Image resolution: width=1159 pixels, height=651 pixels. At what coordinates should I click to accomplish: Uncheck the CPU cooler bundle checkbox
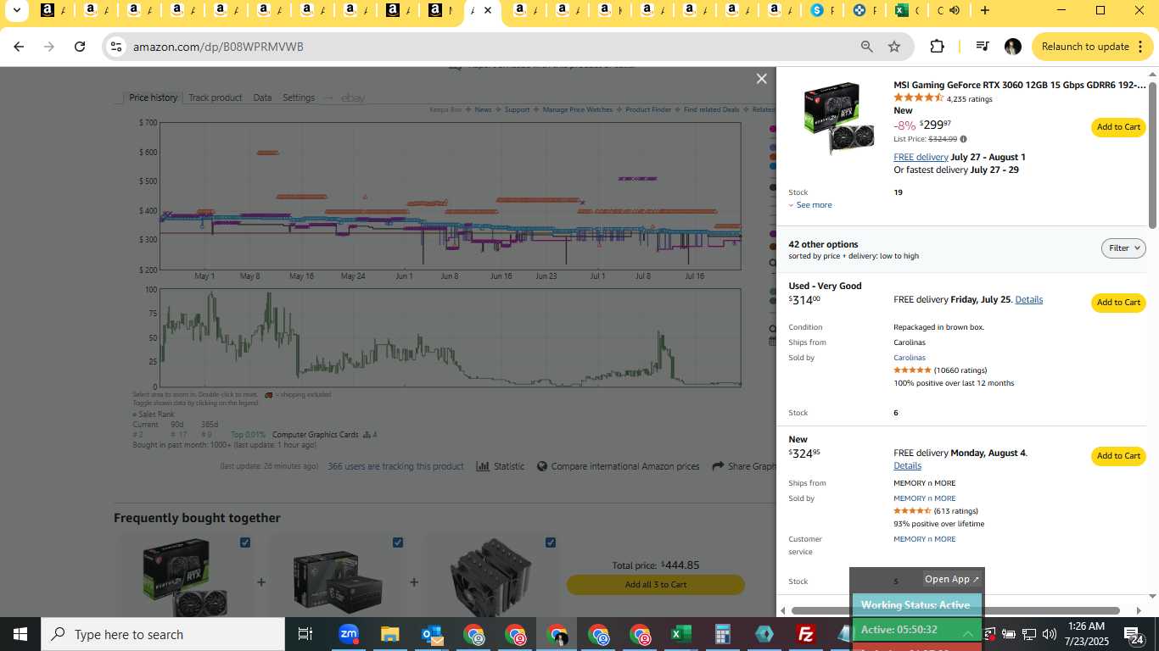point(551,542)
